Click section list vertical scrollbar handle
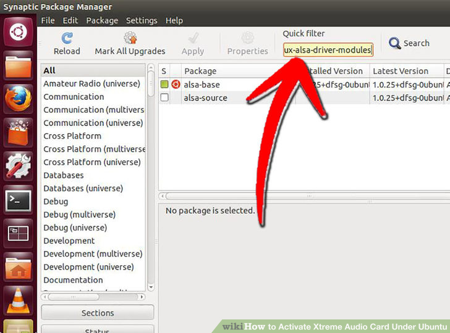 (151, 84)
